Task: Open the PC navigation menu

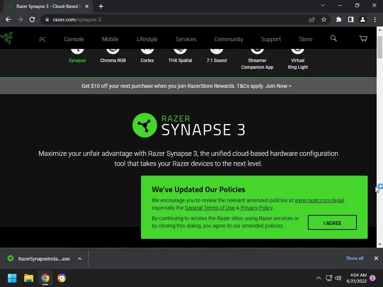Action: [43, 39]
